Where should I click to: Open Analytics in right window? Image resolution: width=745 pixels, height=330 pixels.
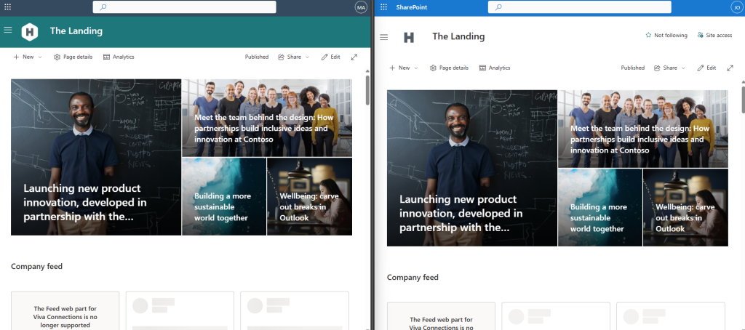click(495, 68)
